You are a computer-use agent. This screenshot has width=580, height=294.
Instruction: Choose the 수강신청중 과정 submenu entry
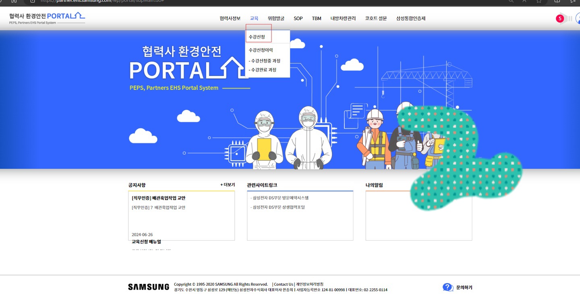tap(265, 61)
